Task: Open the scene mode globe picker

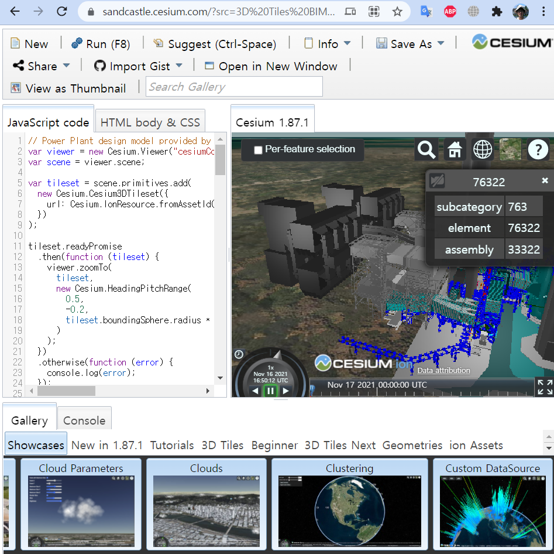Action: pos(483,150)
